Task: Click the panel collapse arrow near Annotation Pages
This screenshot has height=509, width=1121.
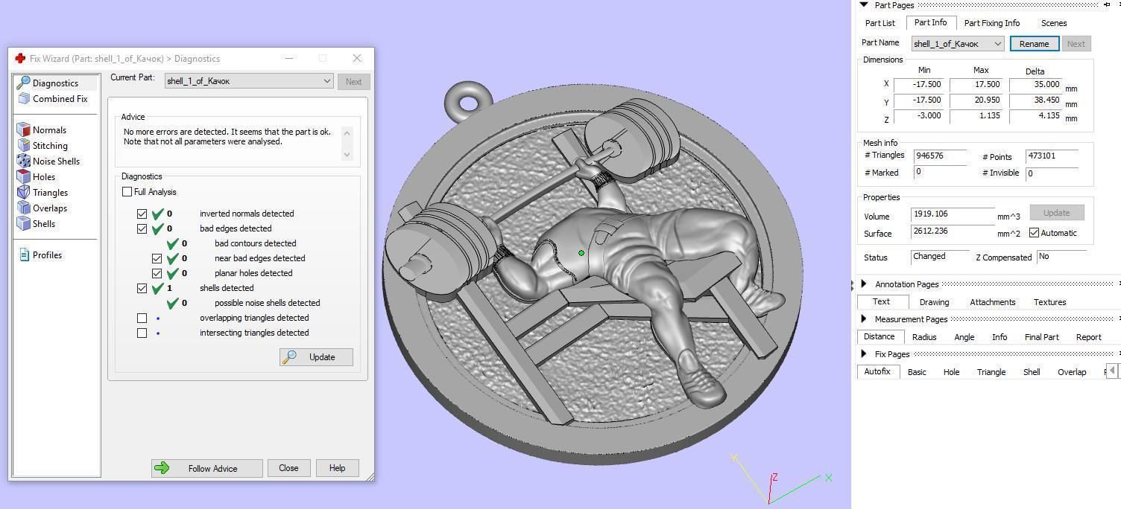Action: (853, 284)
